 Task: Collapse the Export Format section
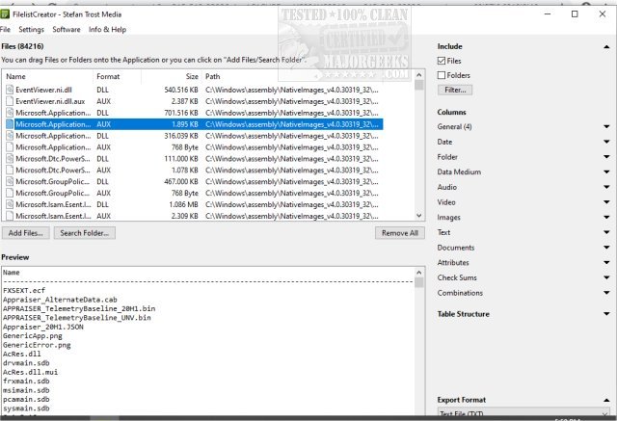click(x=606, y=400)
